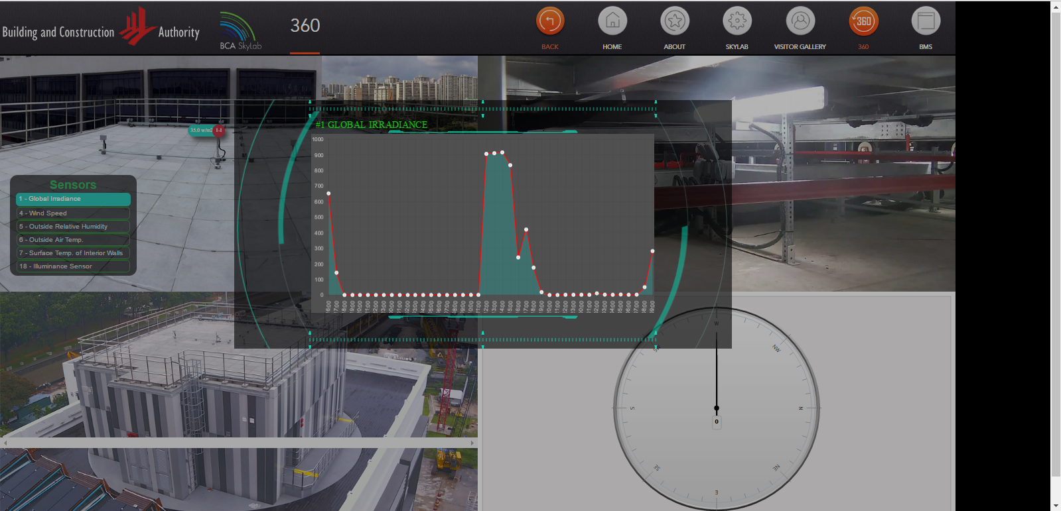1061x511 pixels.
Task: Select the 4 - Wind Speed sensor
Action: point(73,213)
